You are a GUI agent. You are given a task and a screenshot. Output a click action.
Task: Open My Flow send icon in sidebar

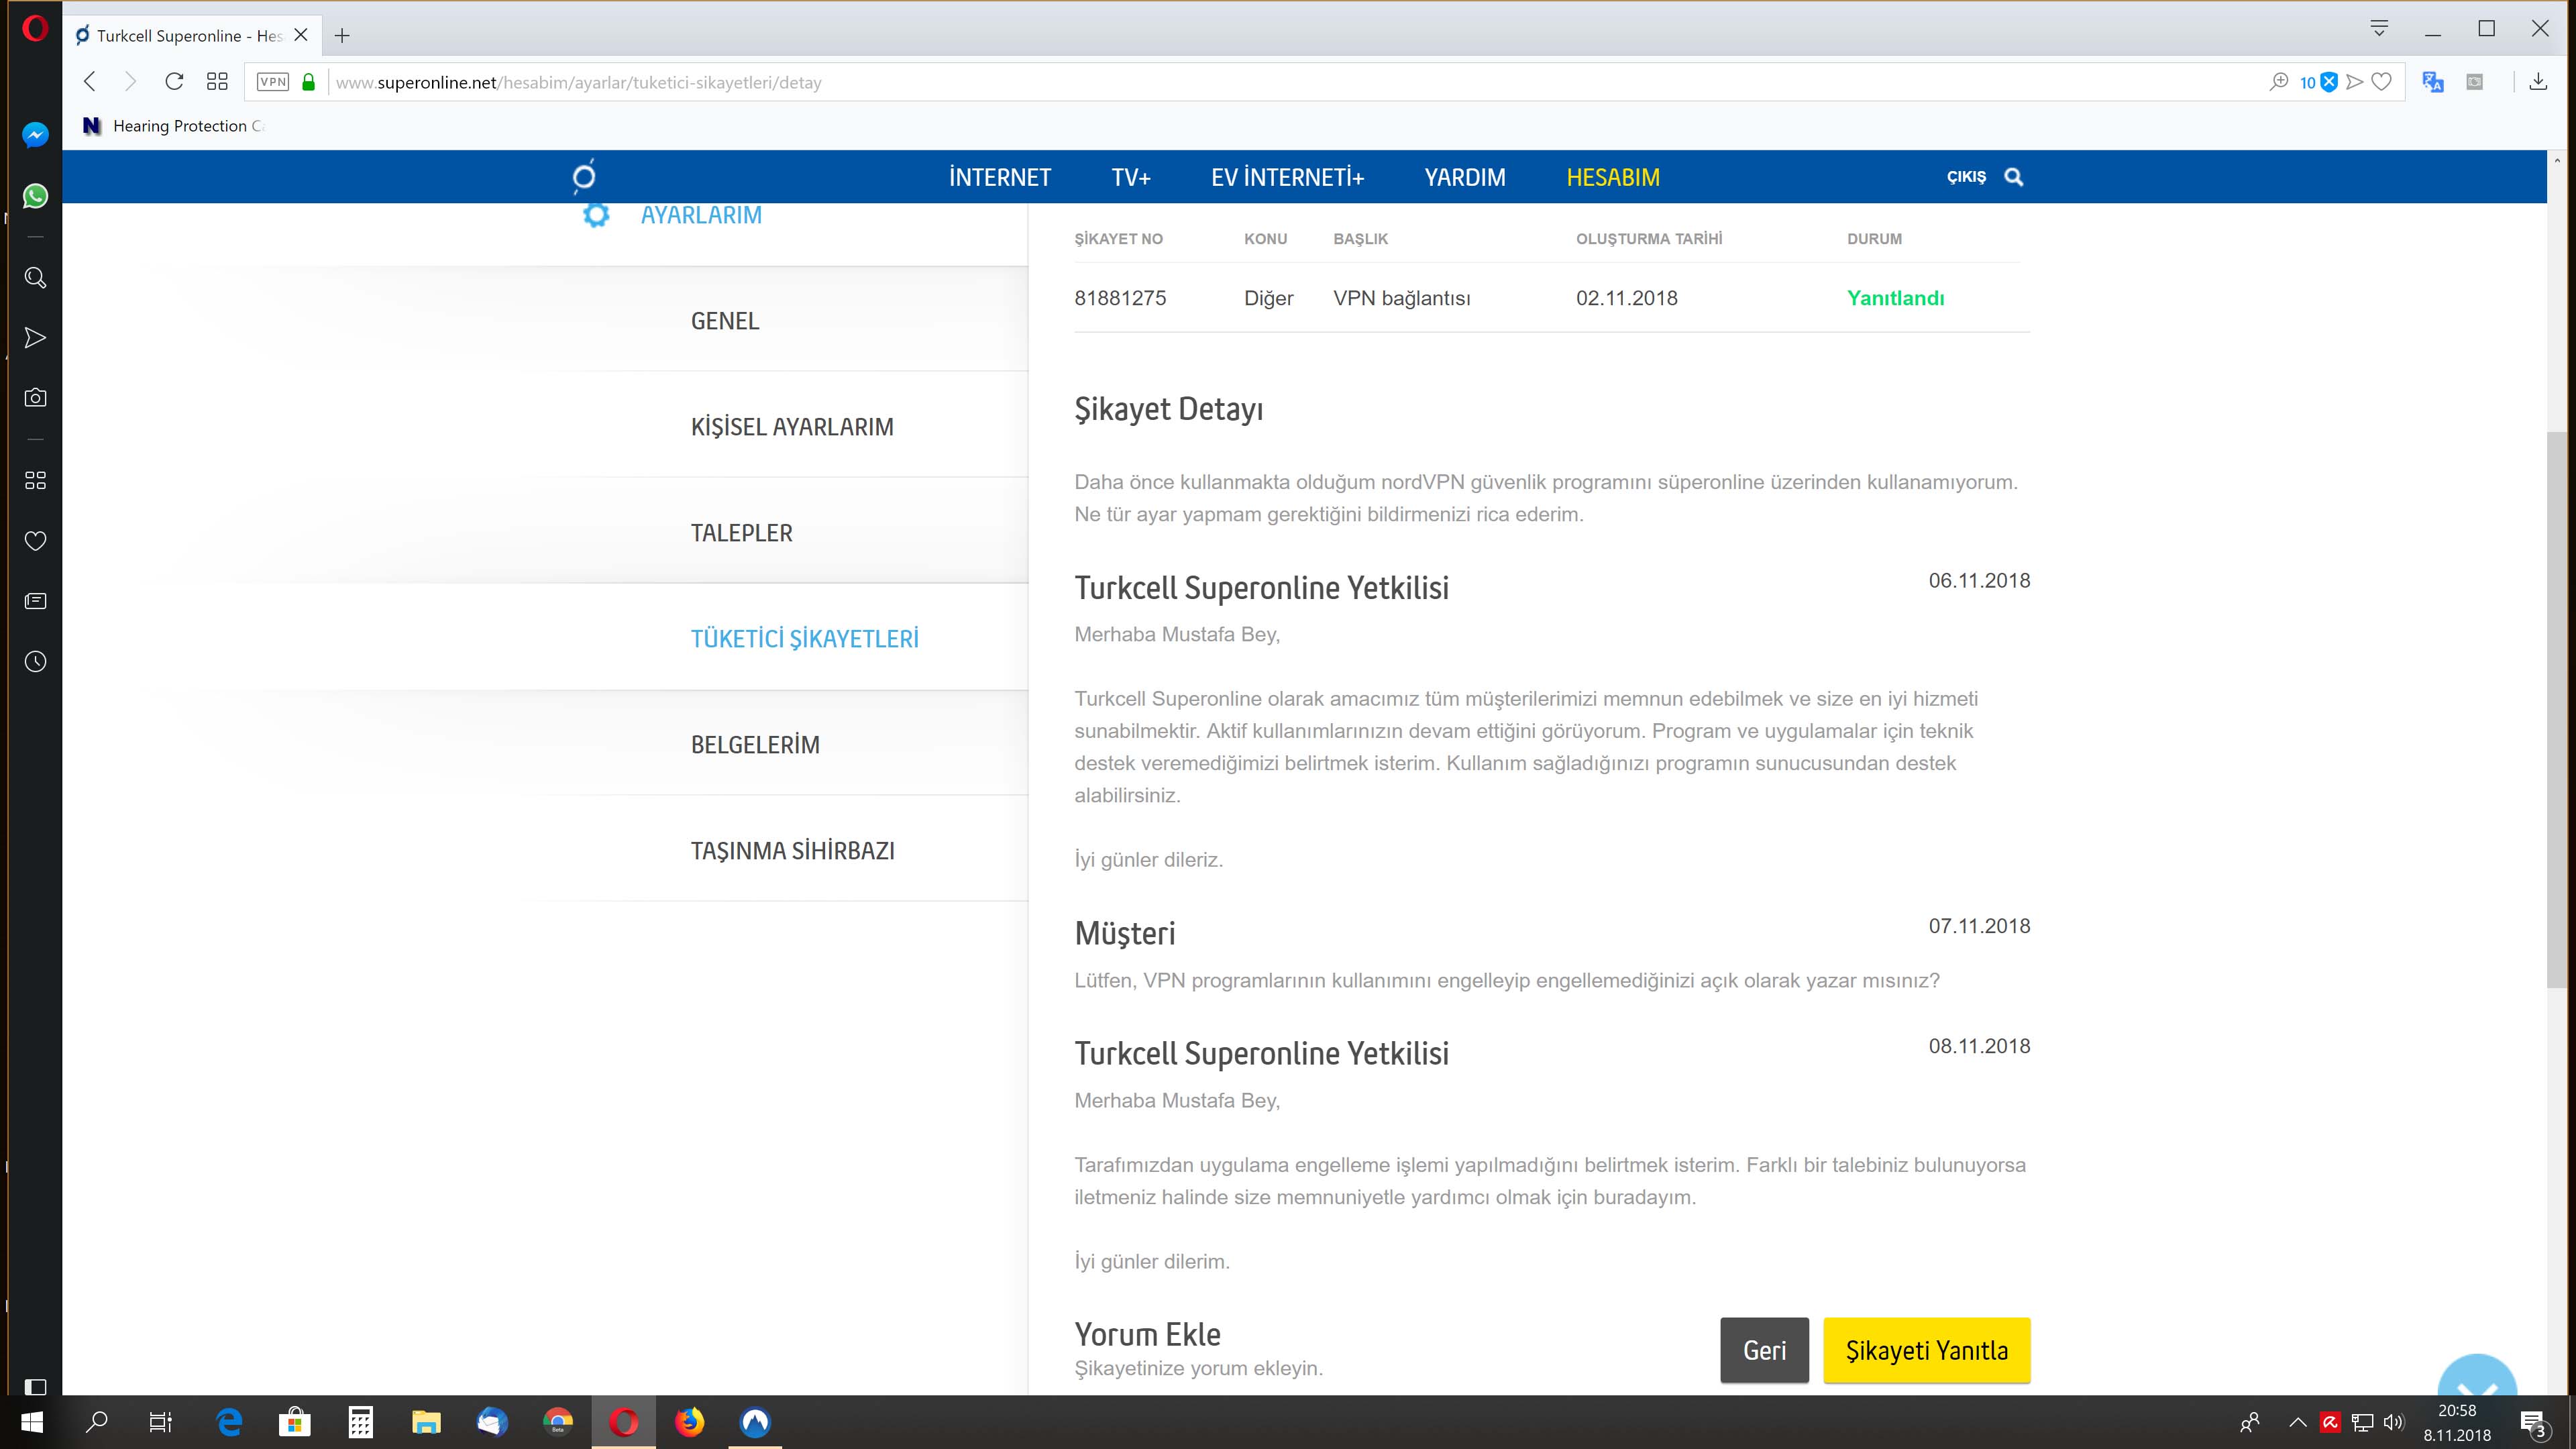[35, 338]
